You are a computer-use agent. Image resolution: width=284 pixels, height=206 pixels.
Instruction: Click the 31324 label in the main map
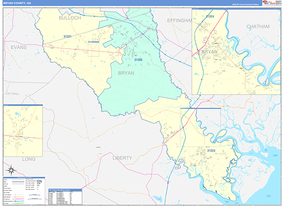[x=211, y=151]
